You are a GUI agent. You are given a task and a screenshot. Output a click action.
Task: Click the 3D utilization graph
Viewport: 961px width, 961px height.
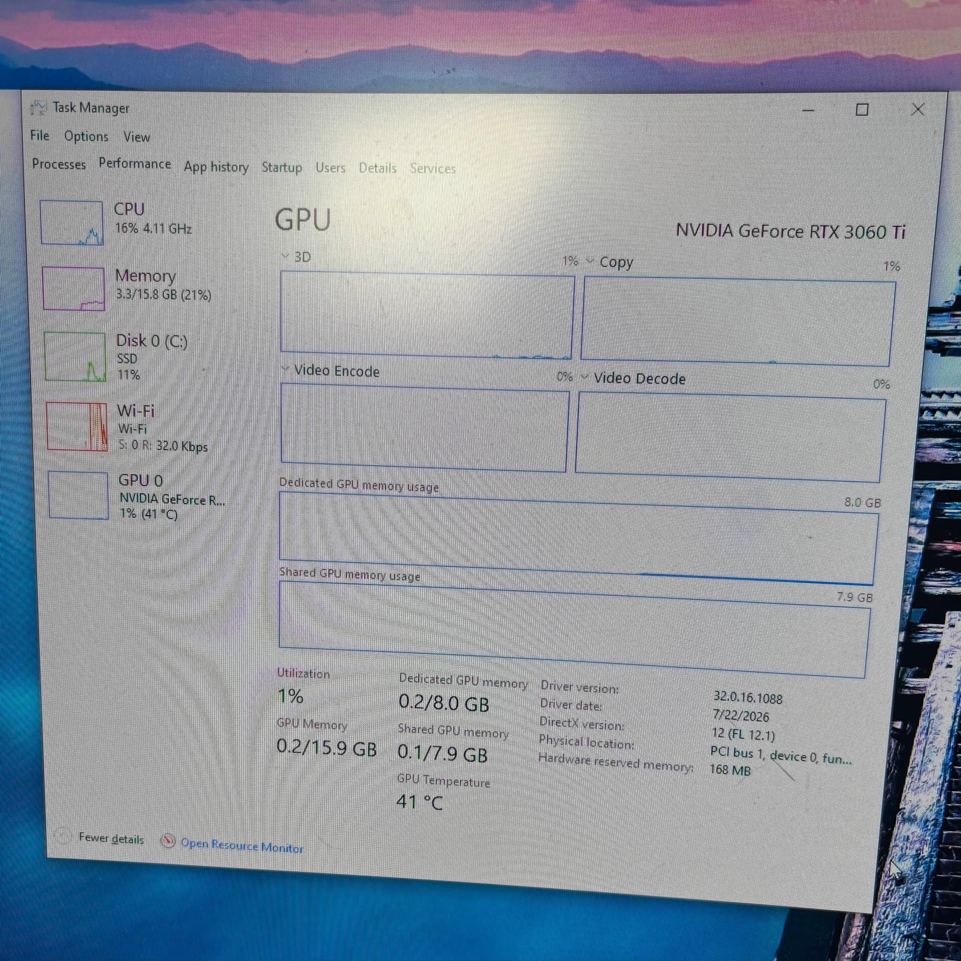[x=427, y=315]
